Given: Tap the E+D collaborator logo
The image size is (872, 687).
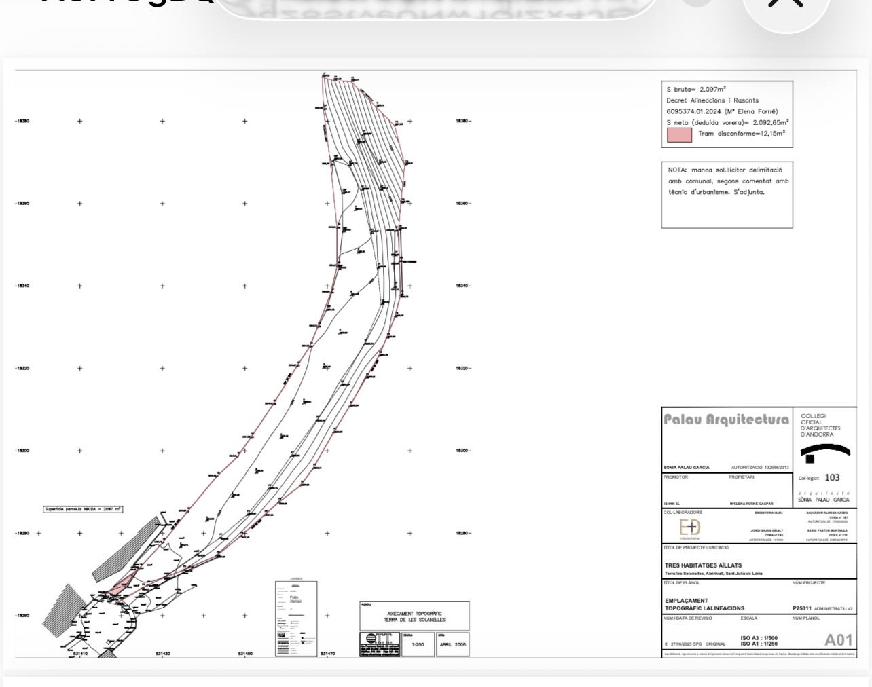Looking at the screenshot, I should [x=690, y=527].
